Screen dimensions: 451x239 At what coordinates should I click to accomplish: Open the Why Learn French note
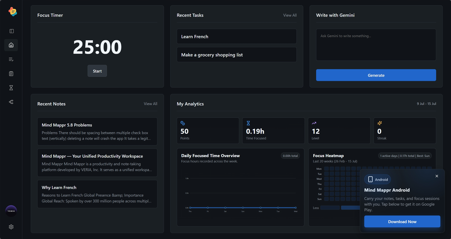(x=97, y=194)
